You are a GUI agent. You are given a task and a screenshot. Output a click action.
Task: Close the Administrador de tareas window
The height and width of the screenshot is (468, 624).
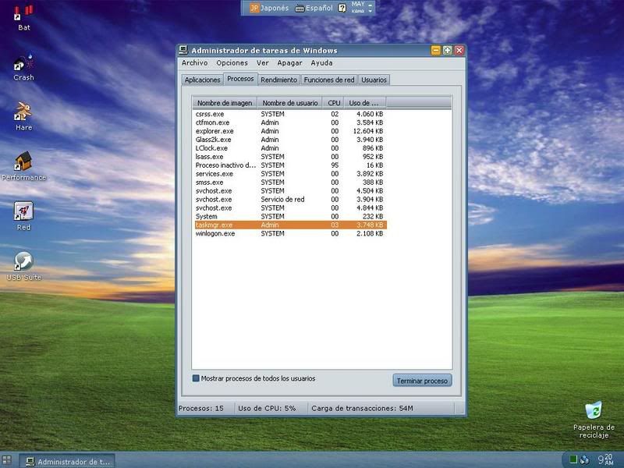(x=459, y=50)
